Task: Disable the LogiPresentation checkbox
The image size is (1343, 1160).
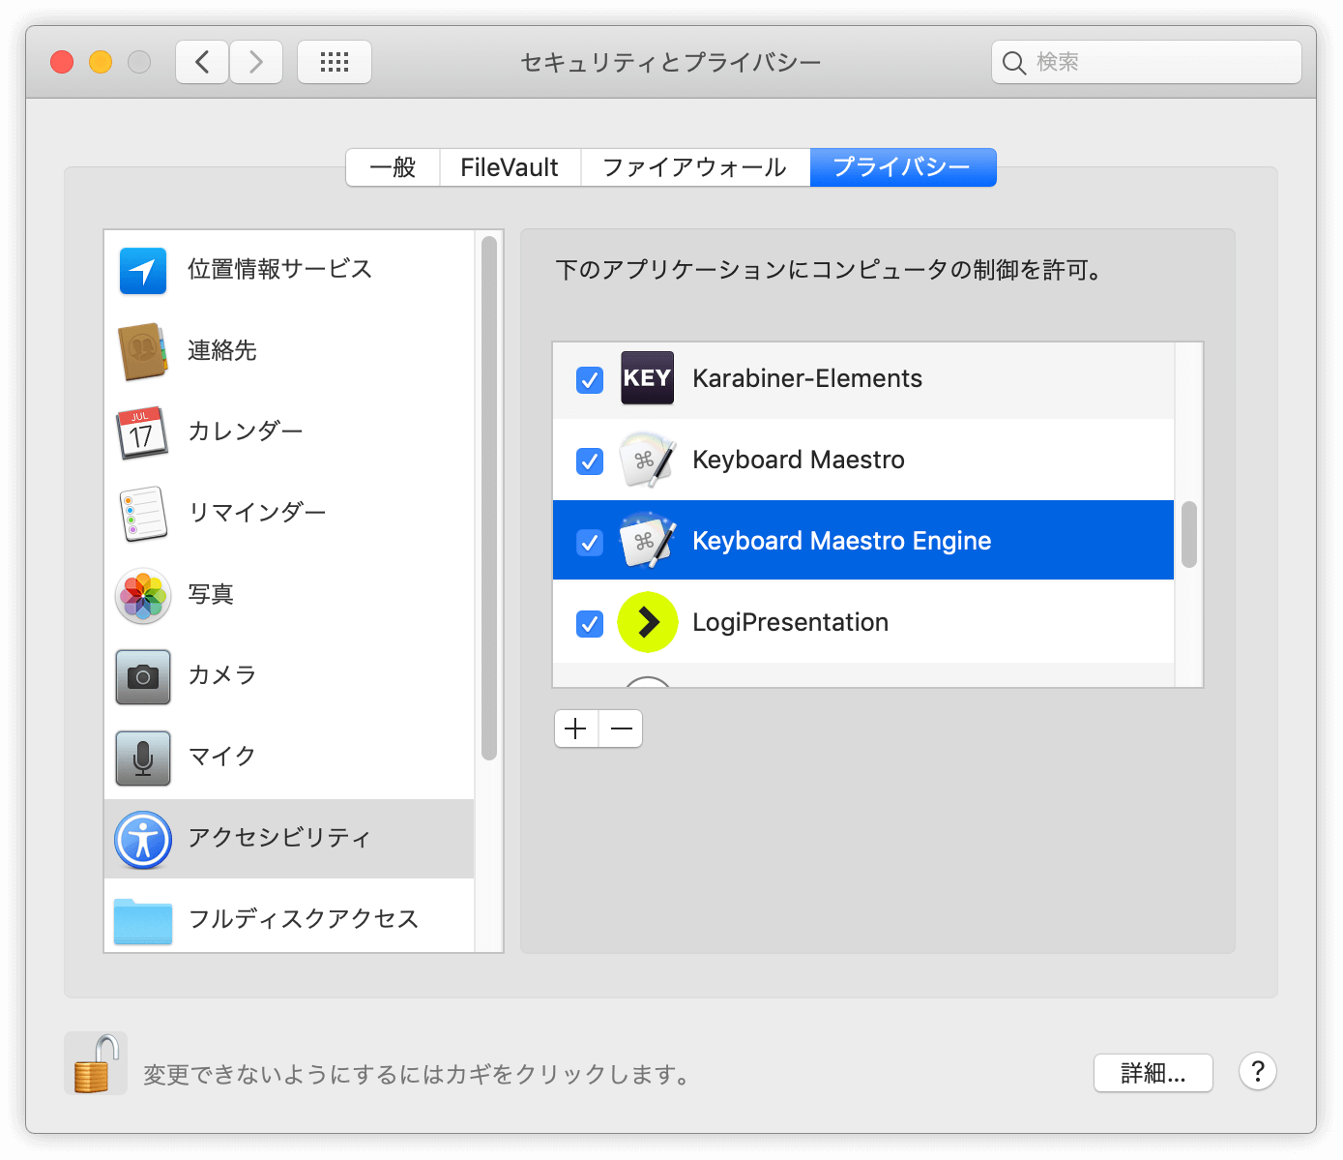Action: tap(590, 624)
